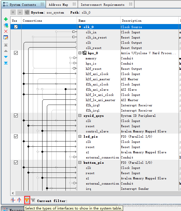Click the edit parameters icon in left toolbar
Screen dimensions: 181x211
click(x=6, y=37)
